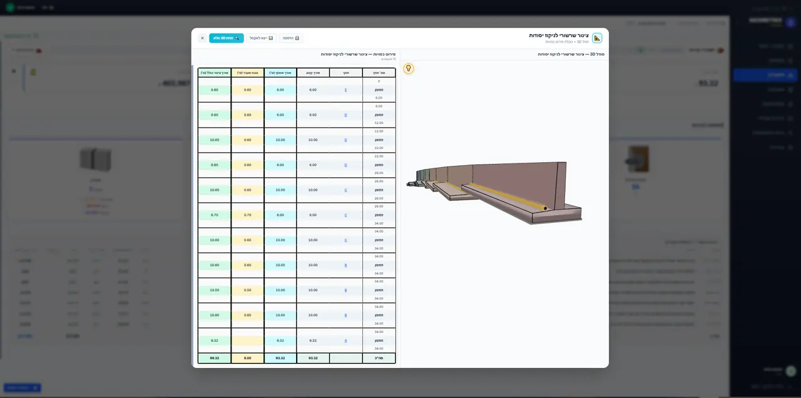The width and height of the screenshot is (801, 398).
Task: Click the 'חתך' column header
Action: point(346,73)
